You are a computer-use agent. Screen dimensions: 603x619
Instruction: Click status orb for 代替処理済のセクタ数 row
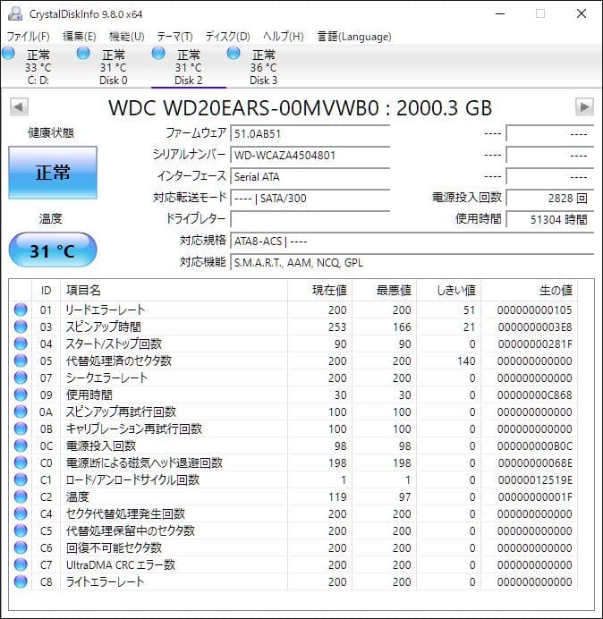pyautogui.click(x=21, y=360)
